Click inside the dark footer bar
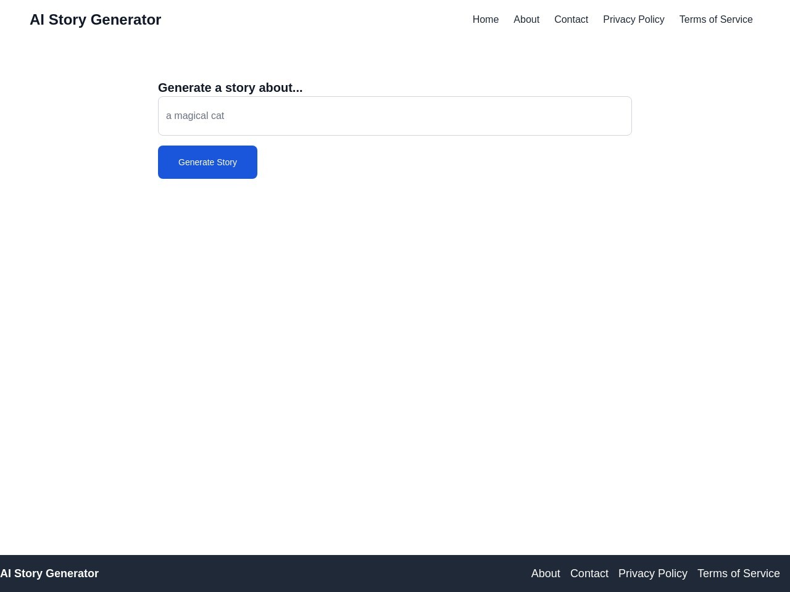Screen dimensions: 790x592 [309, 572]
